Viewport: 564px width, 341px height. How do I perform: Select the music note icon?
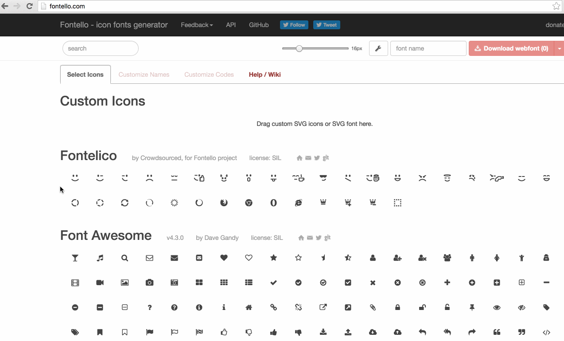pyautogui.click(x=100, y=258)
